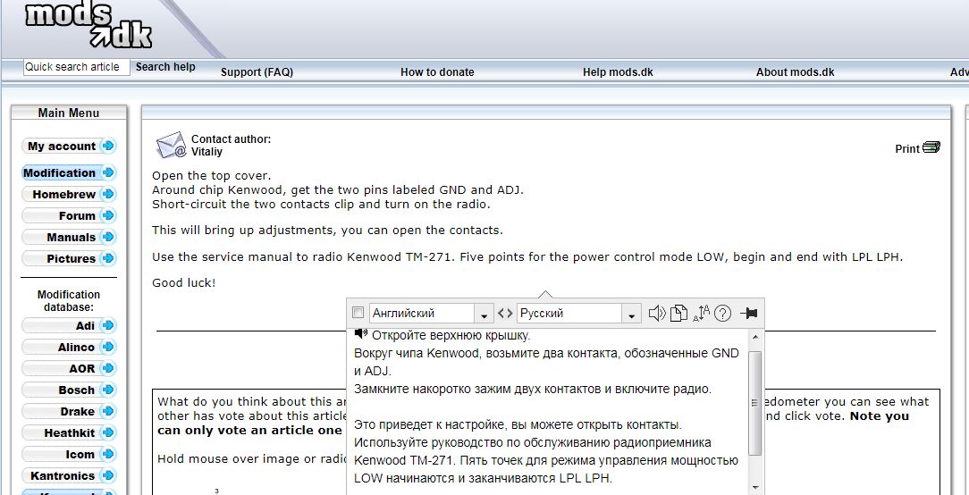Click arrow icon beside Bosch
The height and width of the screenshot is (495, 969).
coord(108,390)
